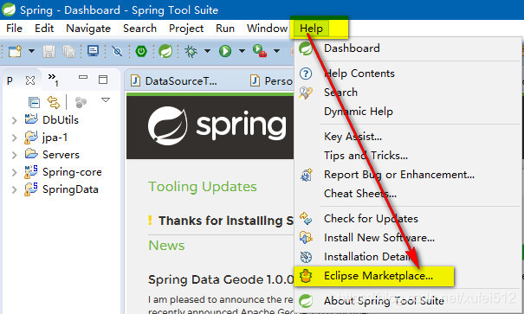Image resolution: width=524 pixels, height=314 pixels.
Task: Toggle the skip breakpoints icon
Action: [117, 51]
